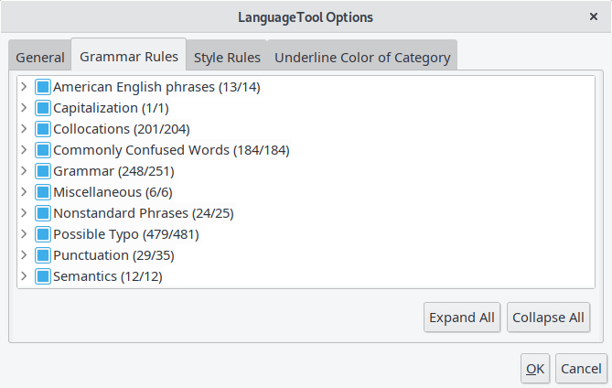
Task: Toggle the Capitalization category checkbox
Action: [43, 108]
